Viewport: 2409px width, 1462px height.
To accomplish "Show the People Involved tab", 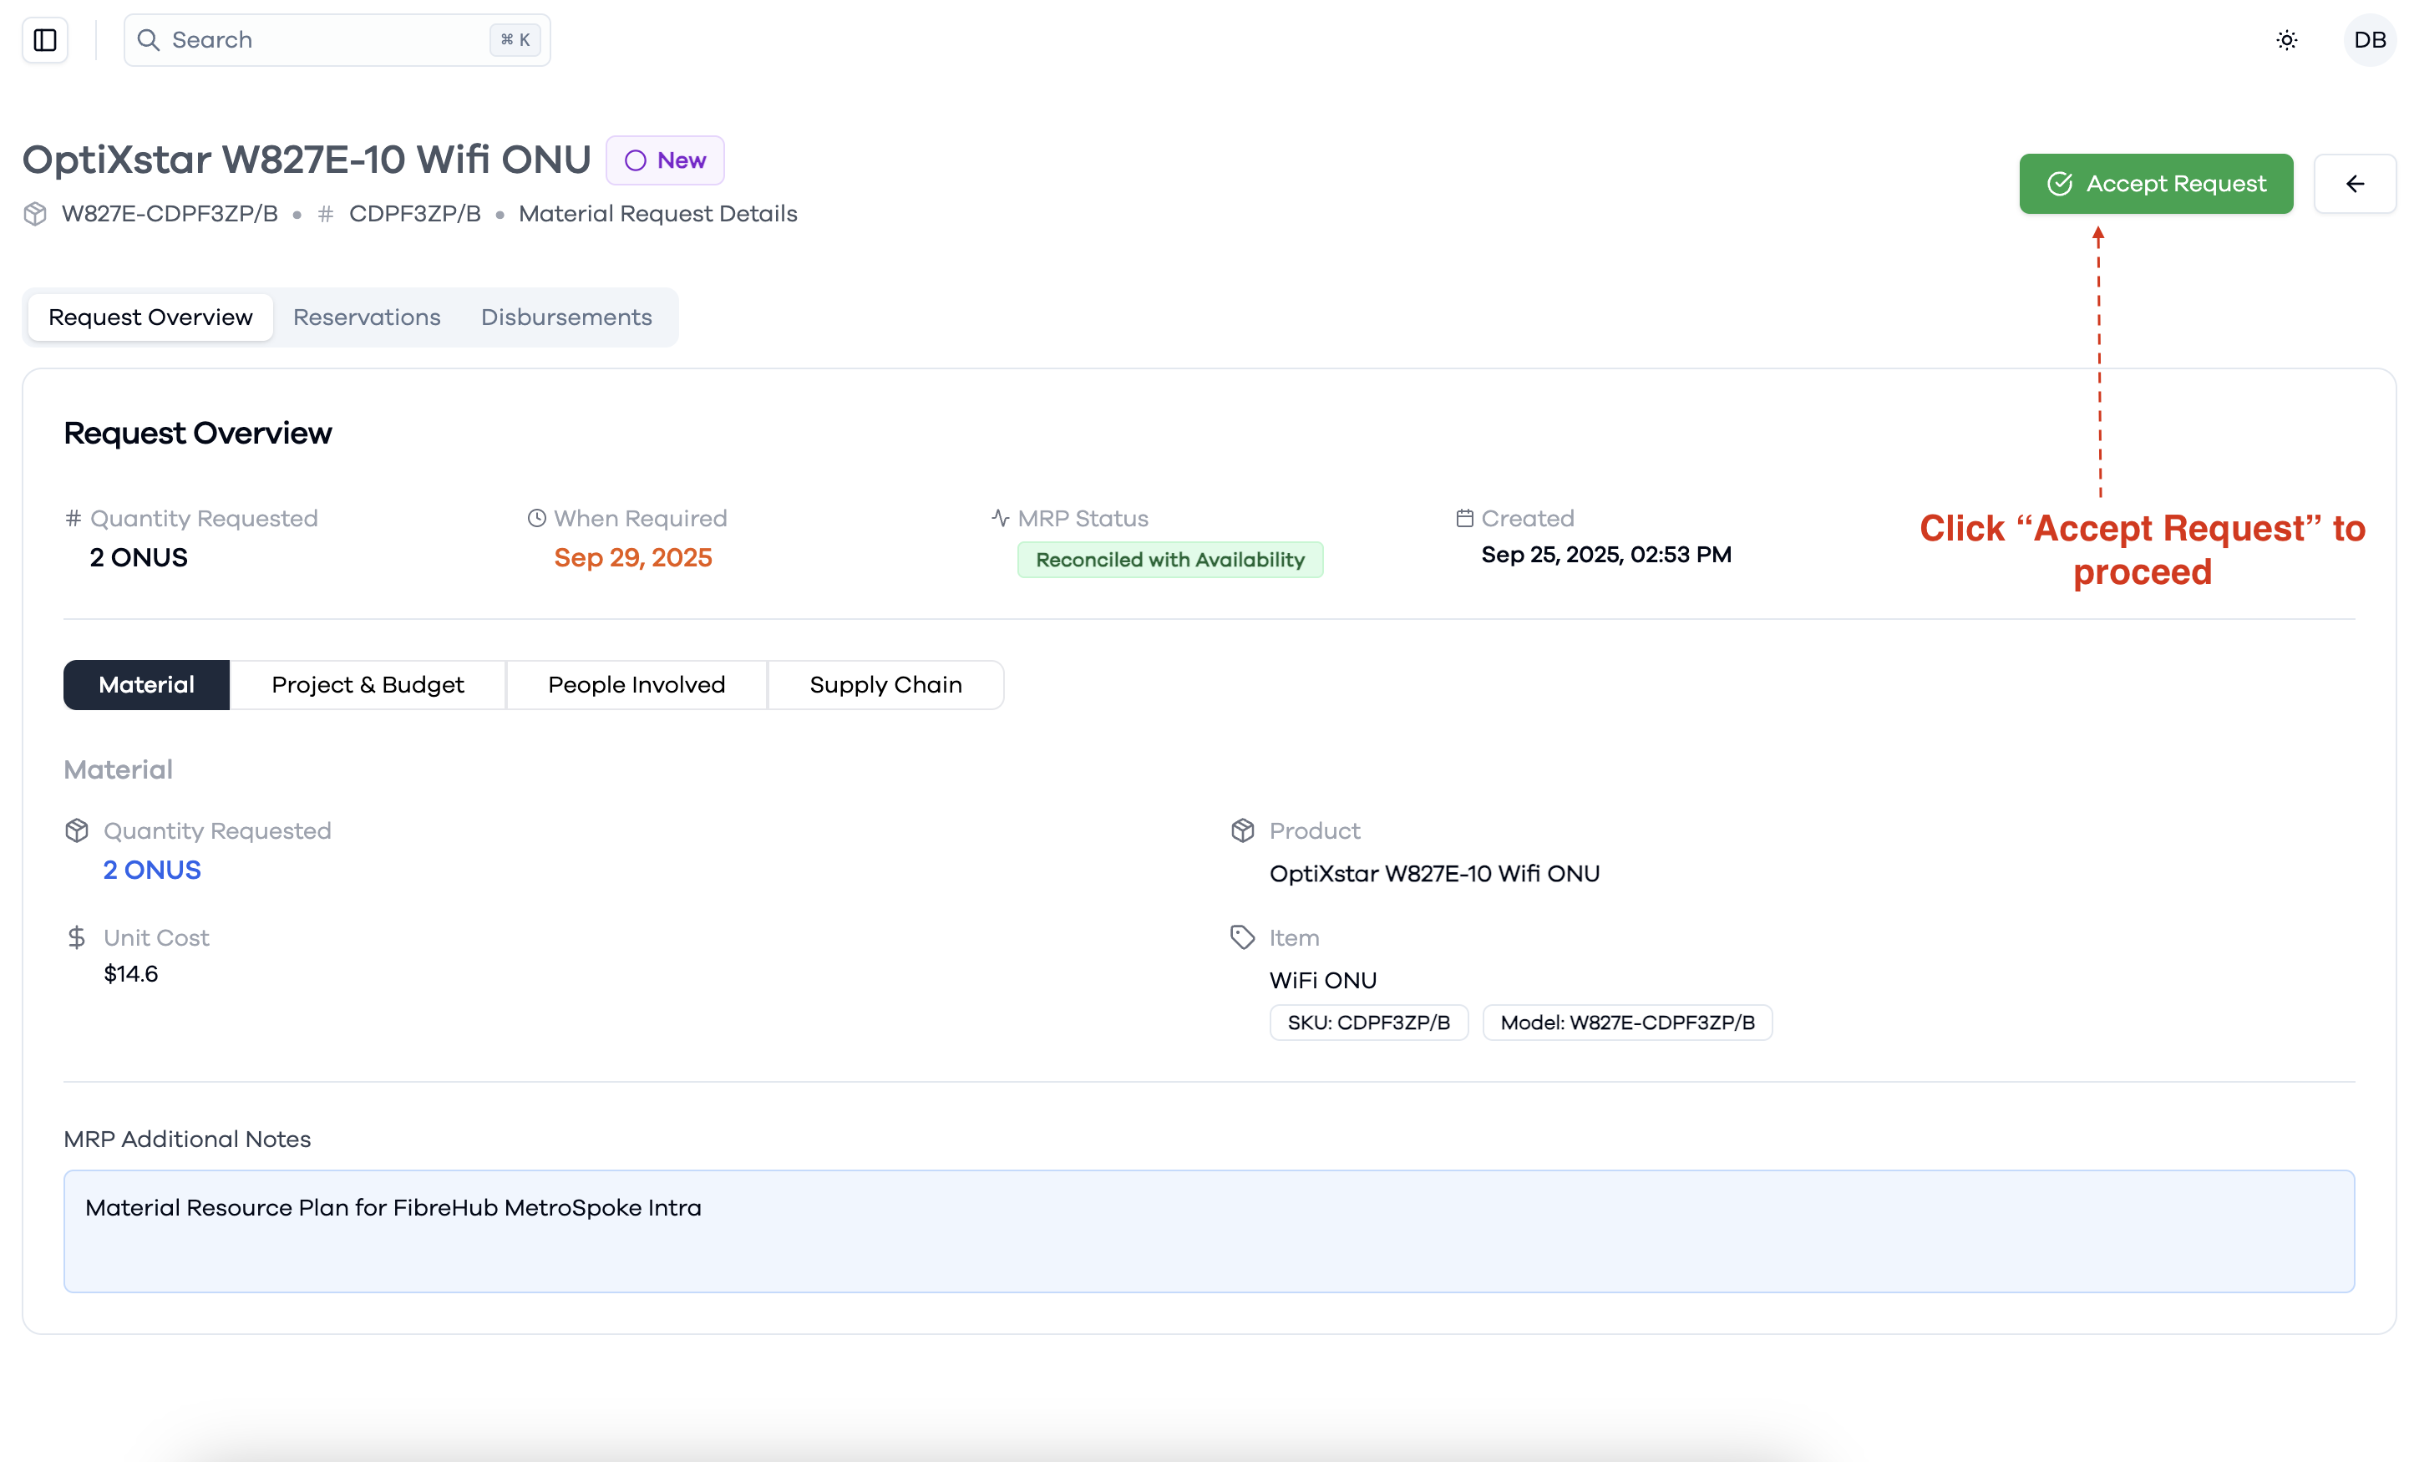I will point(636,684).
